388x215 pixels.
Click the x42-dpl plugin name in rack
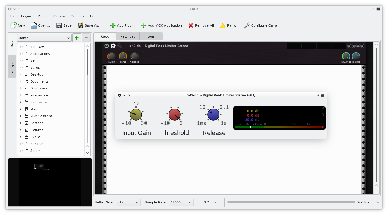coord(159,46)
